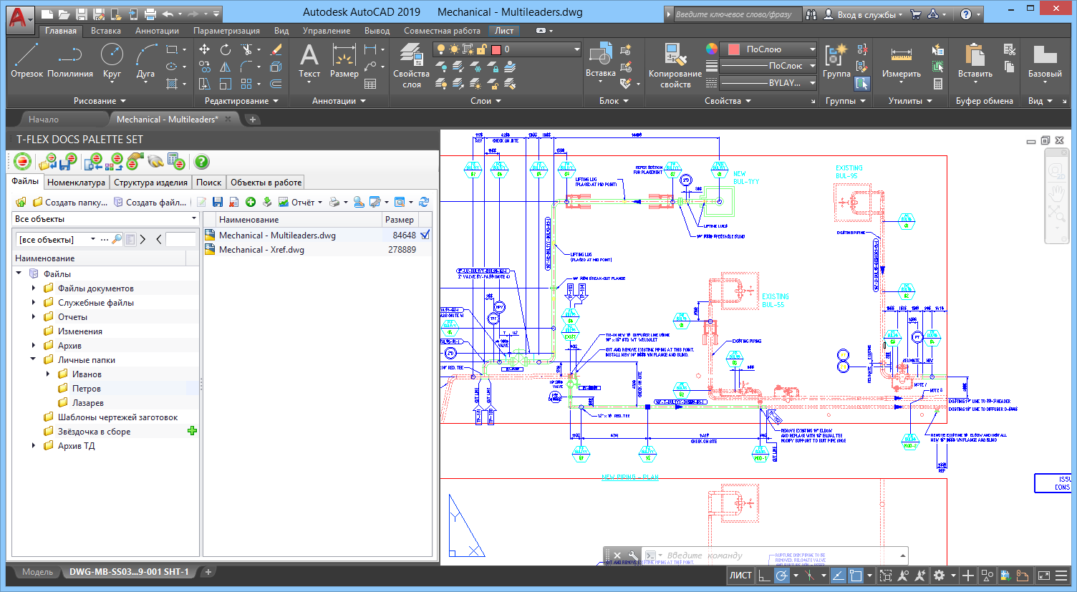The width and height of the screenshot is (1077, 592).
Task: Expand the Рисование panel dropdown
Action: [100, 101]
